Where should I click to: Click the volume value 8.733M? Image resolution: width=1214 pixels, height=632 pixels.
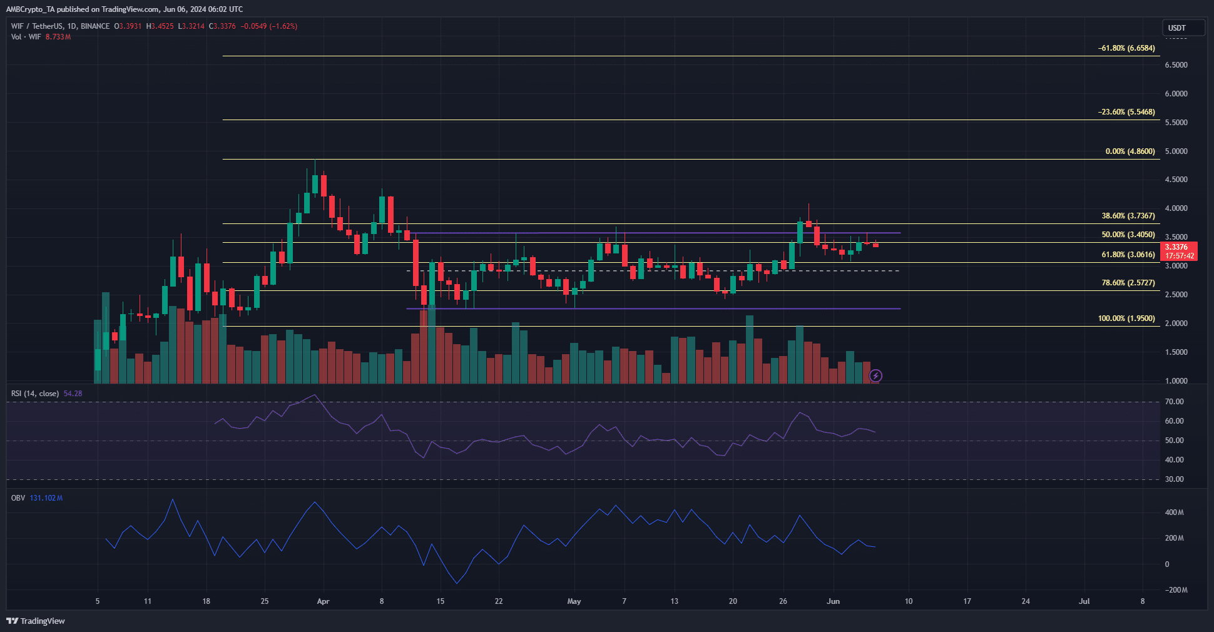point(58,37)
